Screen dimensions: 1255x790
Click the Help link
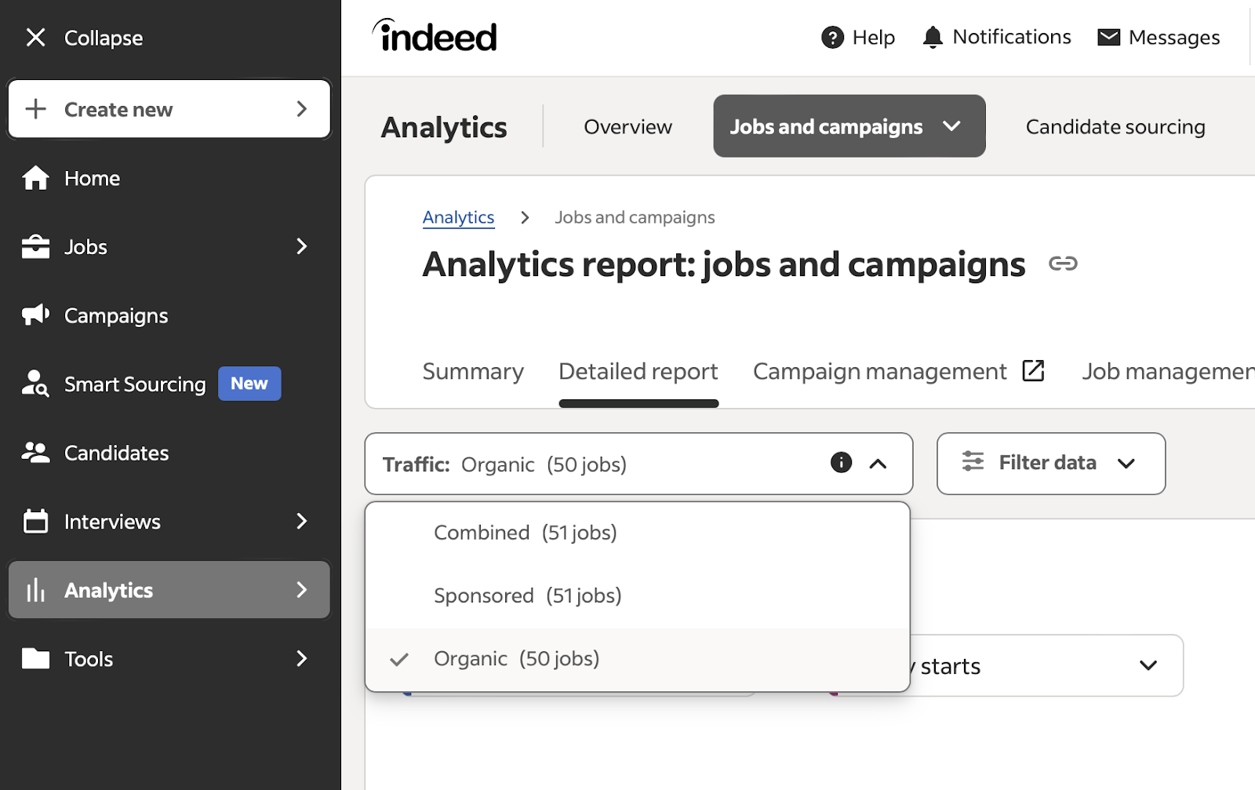click(858, 37)
